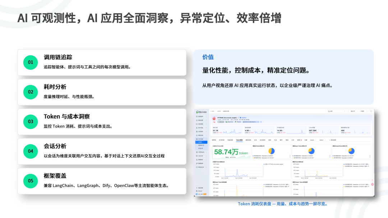Image resolution: width=388 pixels, height=218 pixels.
Task: Click the green 03 number badge
Action: coord(31,122)
